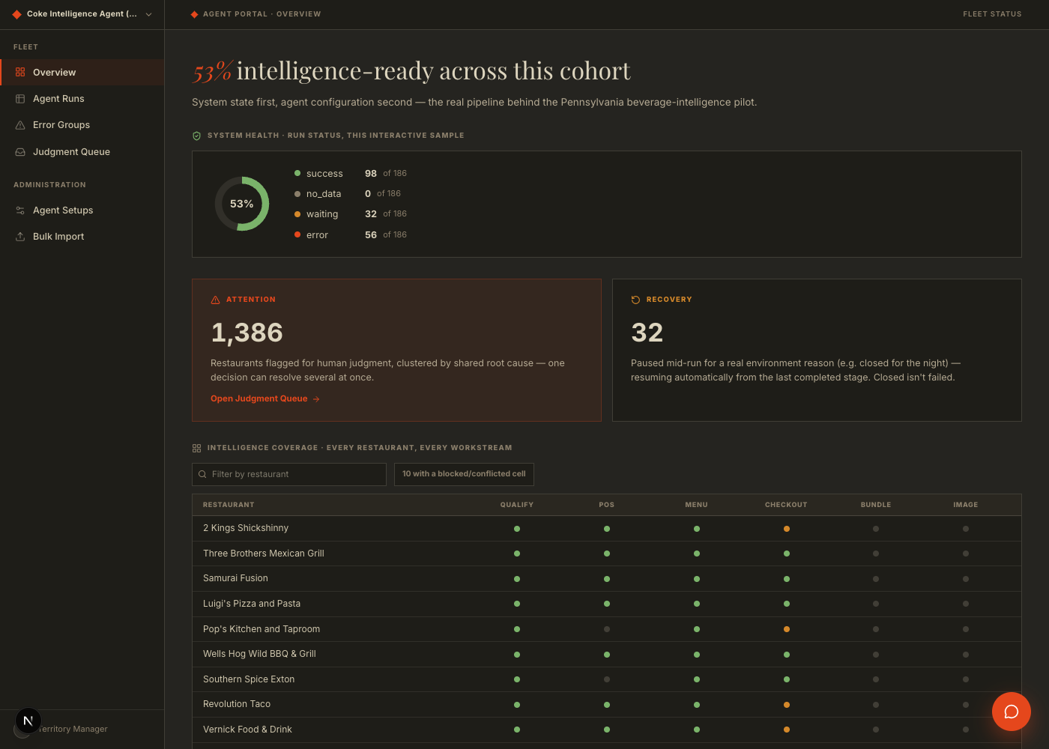Open Error Groups in sidebar

point(82,125)
